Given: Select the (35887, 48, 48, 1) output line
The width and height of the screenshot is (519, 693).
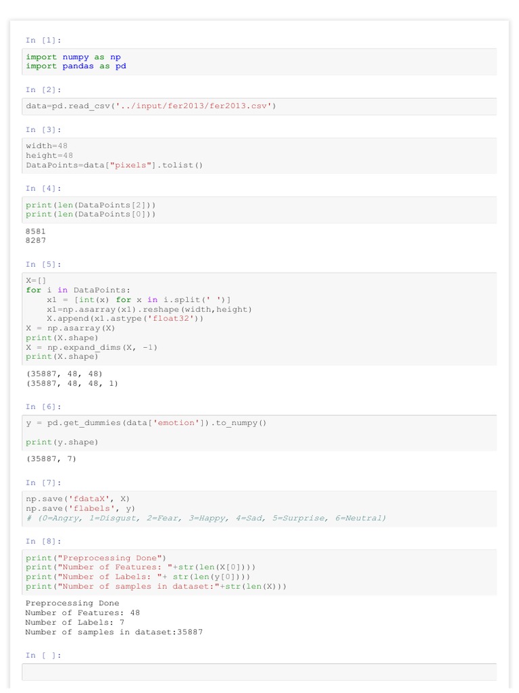Looking at the screenshot, I should [x=72, y=383].
